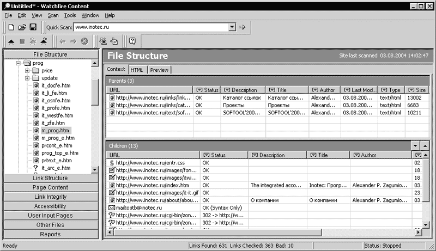Switch to the HTML tab
Viewport: 436px width, 251px height.
137,70
